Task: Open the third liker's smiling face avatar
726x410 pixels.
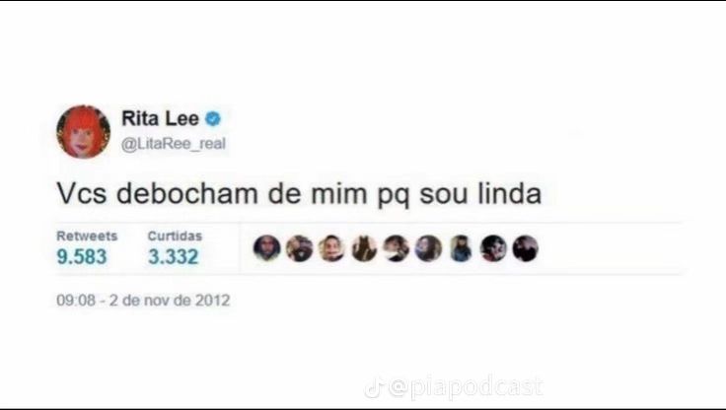Action: pos(331,248)
